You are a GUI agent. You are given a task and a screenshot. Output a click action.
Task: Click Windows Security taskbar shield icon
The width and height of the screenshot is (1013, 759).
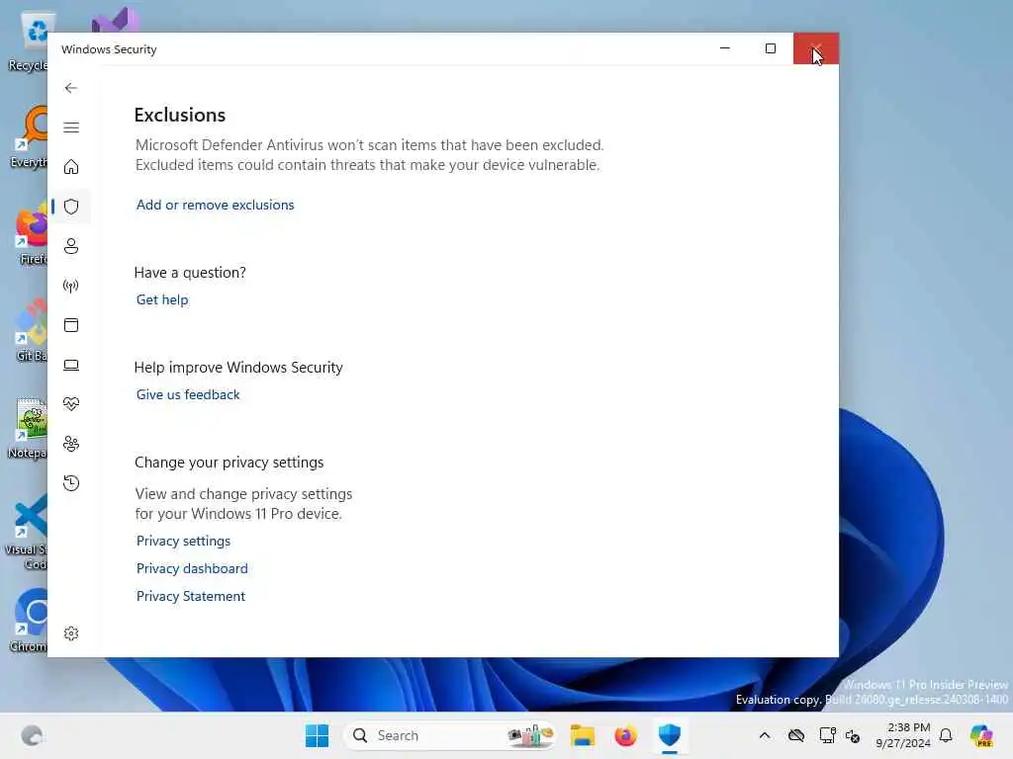click(670, 735)
